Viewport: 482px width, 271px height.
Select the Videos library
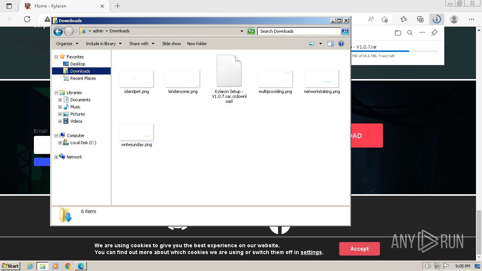coord(76,121)
